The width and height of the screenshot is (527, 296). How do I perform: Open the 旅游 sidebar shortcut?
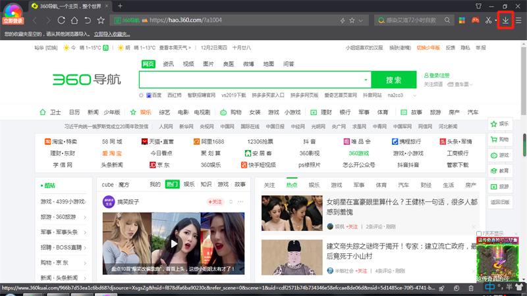pyautogui.click(x=500, y=186)
